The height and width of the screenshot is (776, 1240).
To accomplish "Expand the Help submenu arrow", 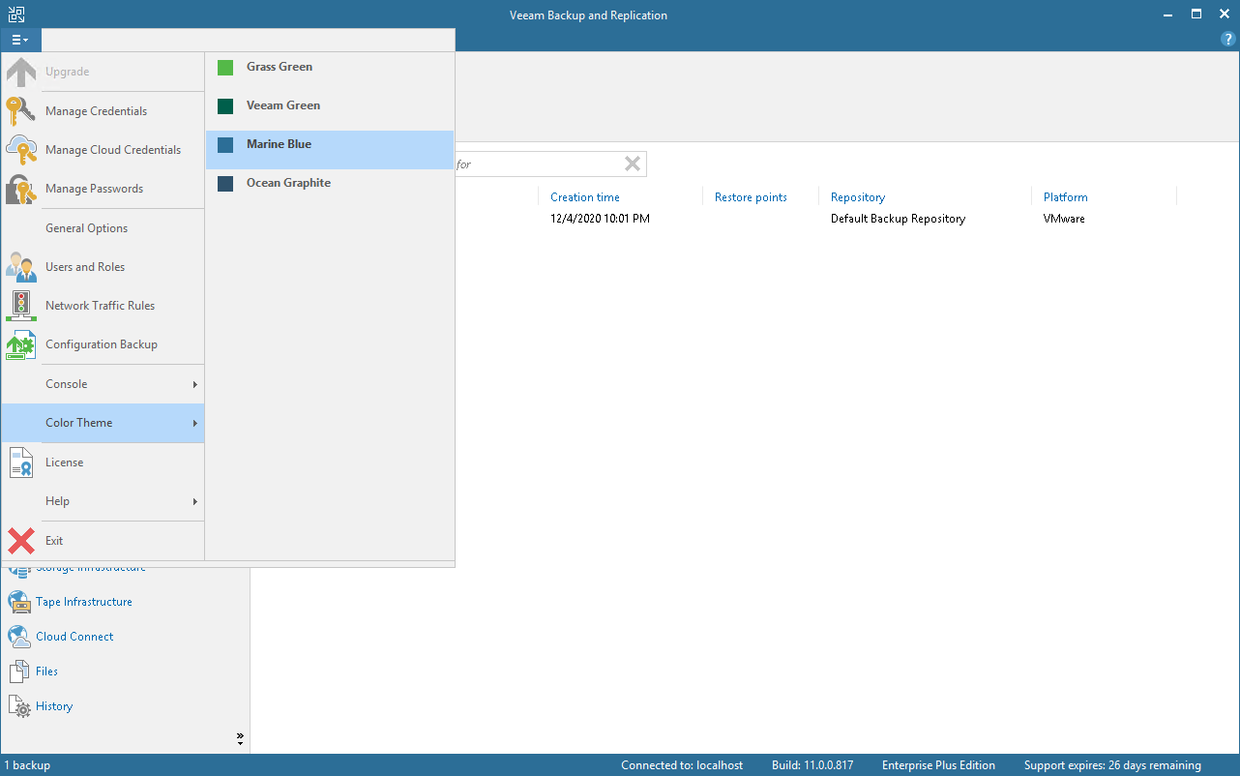I will pyautogui.click(x=194, y=501).
